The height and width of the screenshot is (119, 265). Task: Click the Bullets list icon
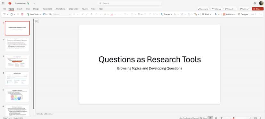tap(125, 14)
